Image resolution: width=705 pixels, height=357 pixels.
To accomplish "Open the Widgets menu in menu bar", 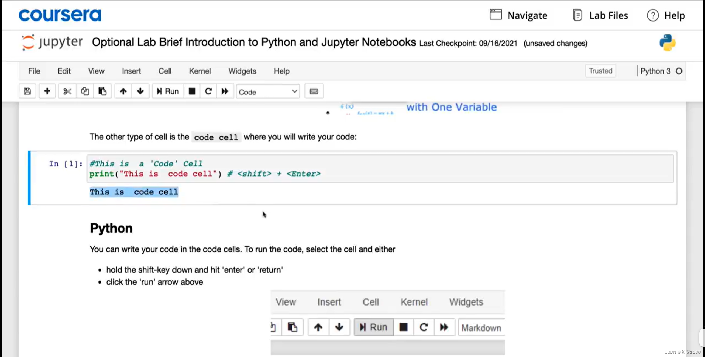I will [242, 71].
